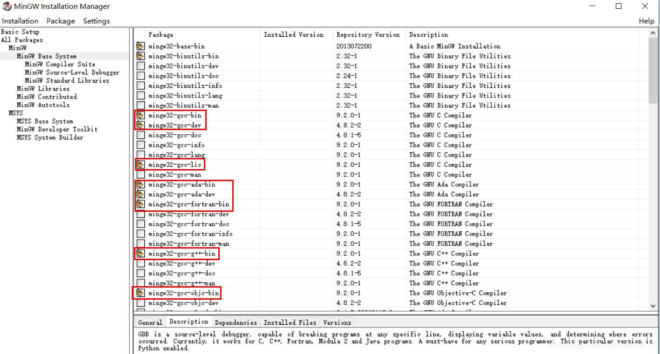Toggle the mingw32-gcc-lang checkbox
660x354 pixels.
[x=141, y=155]
